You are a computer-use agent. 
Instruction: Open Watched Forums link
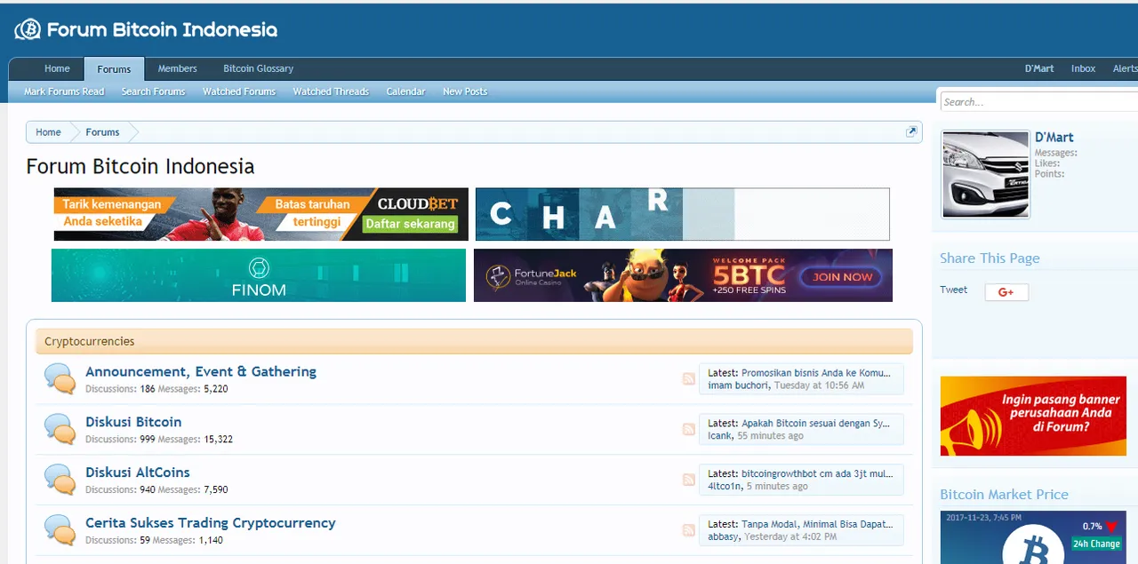coord(239,91)
